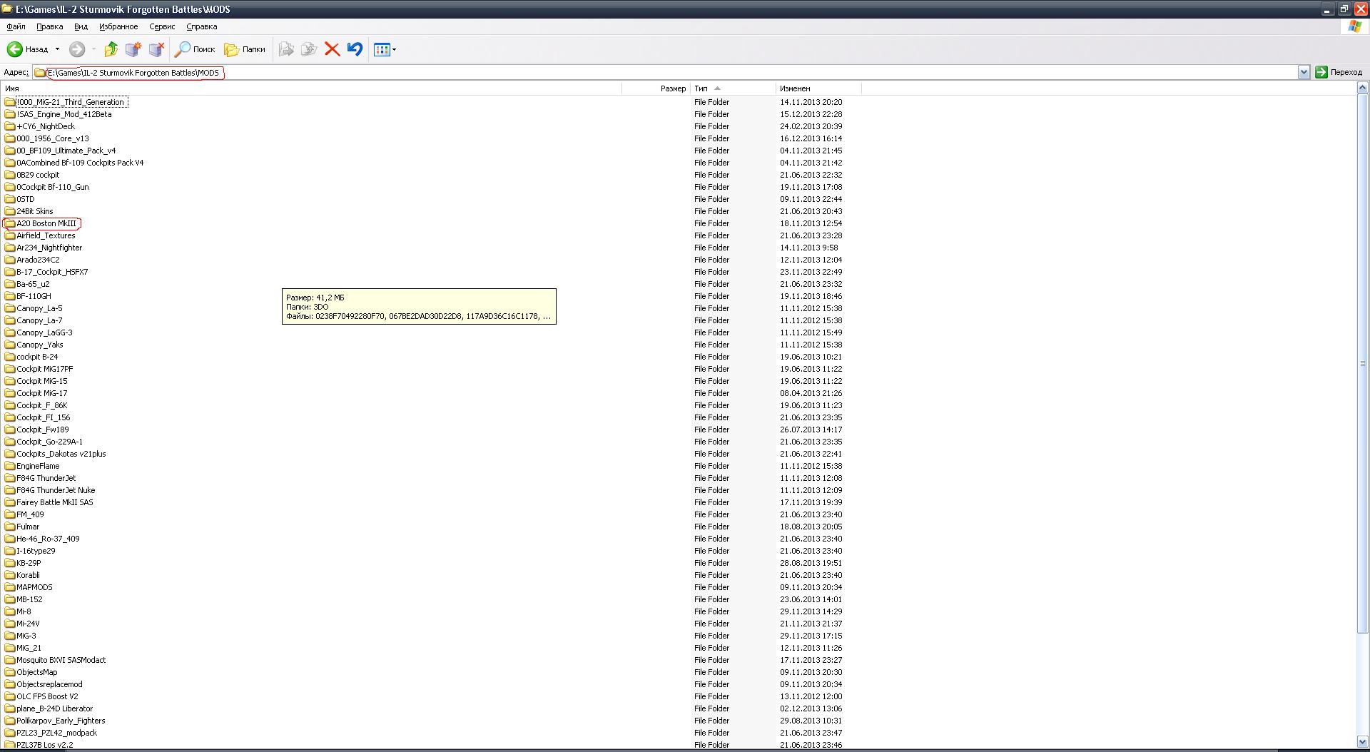1370x752 pixels.
Task: Click the folder icon of ObjectsMap
Action: (x=10, y=672)
